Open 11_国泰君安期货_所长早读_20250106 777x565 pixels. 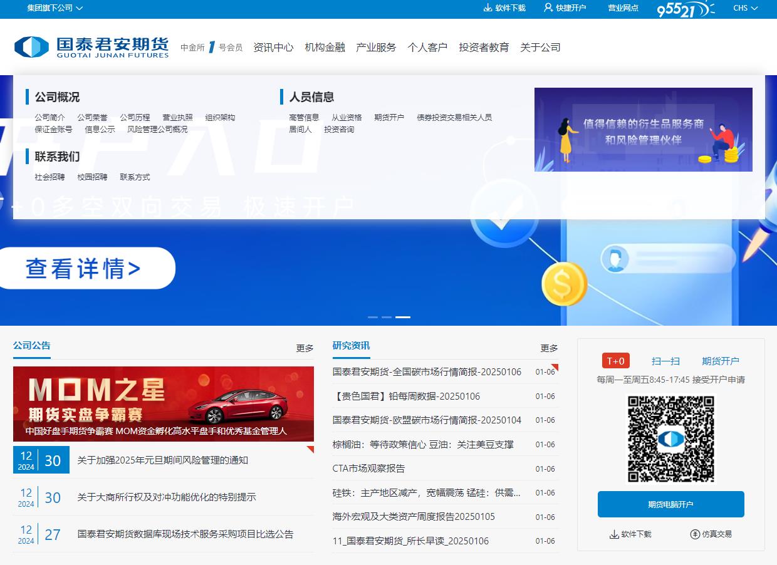point(410,541)
